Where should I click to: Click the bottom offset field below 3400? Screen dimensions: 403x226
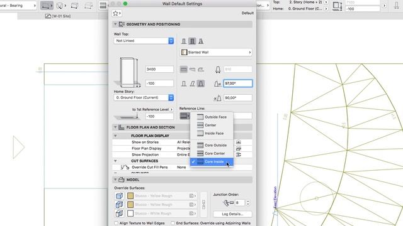[x=159, y=83]
